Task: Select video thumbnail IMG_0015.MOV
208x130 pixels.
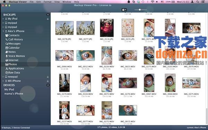Action: point(128,110)
